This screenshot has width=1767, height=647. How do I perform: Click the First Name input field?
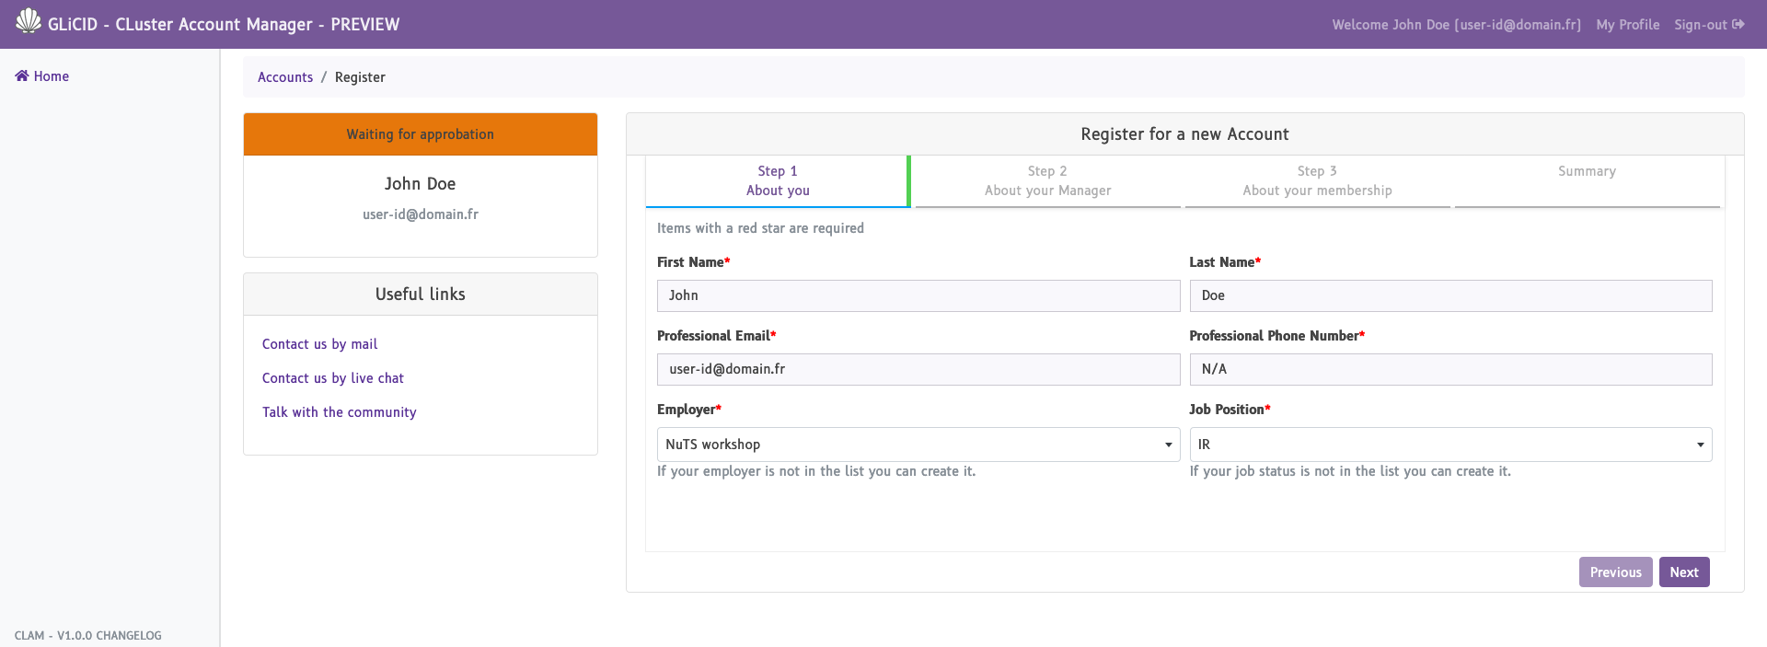coord(918,295)
